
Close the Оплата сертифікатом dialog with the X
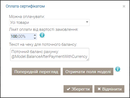point(124,6)
